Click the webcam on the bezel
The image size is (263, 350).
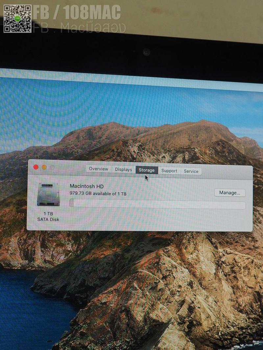(146, 52)
